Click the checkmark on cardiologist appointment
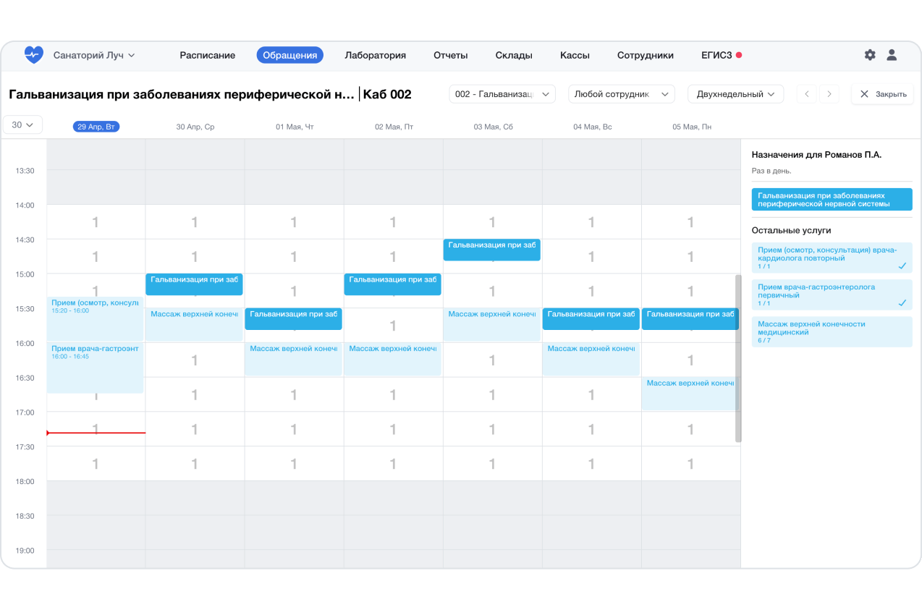The width and height of the screenshot is (922, 610). coord(902,266)
